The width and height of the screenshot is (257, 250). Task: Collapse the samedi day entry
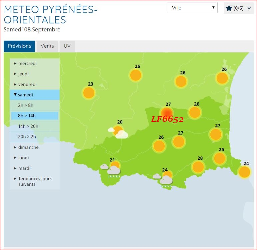click(35, 95)
